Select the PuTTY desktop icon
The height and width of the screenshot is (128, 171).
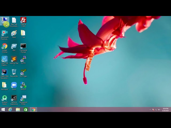pyautogui.click(x=23, y=60)
